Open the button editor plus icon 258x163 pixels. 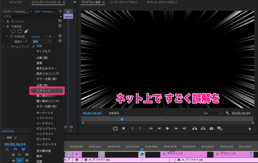coord(250,128)
